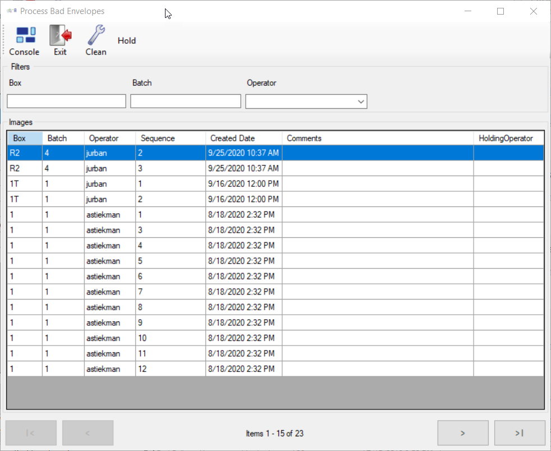The width and height of the screenshot is (551, 451).
Task: Select 1T row with sequence 2
Action: point(275,199)
